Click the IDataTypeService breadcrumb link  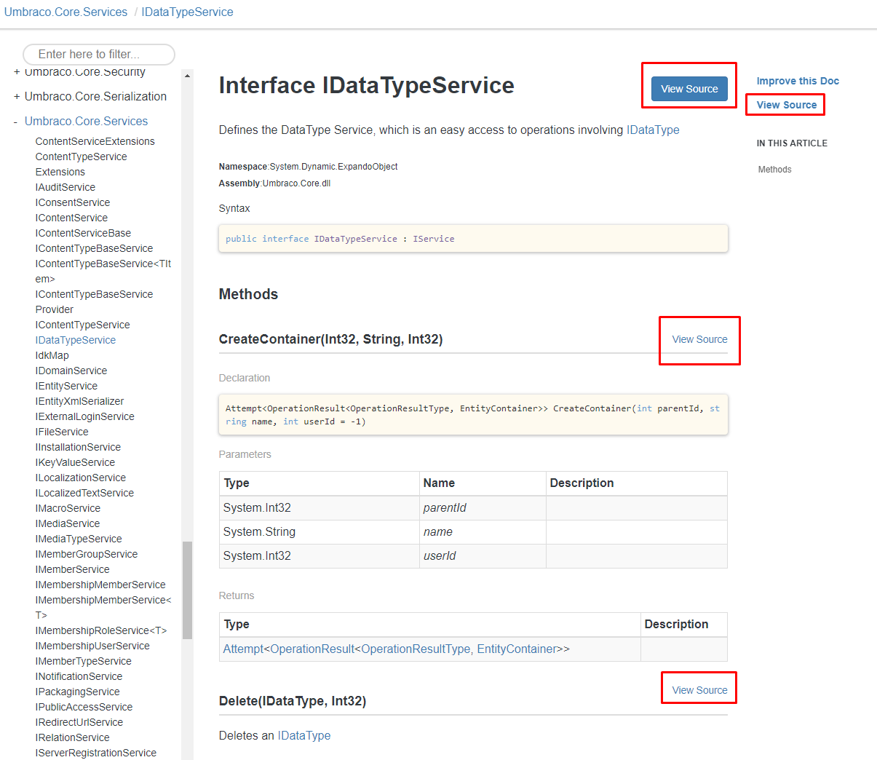[x=186, y=12]
